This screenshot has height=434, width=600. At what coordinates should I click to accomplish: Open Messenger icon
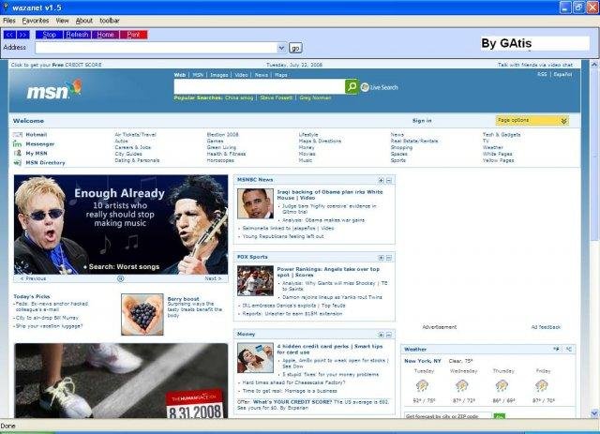18,144
